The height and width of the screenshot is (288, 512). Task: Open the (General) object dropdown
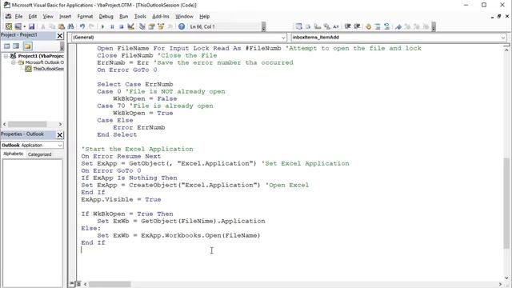tap(283, 38)
